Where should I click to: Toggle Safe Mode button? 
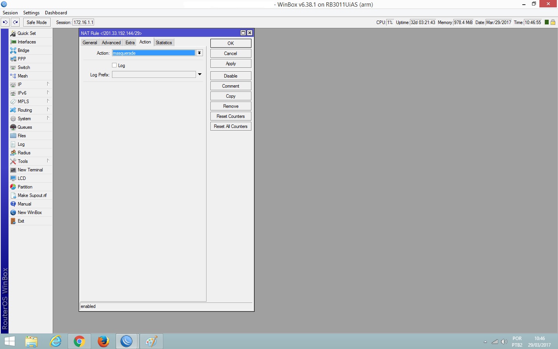[37, 22]
